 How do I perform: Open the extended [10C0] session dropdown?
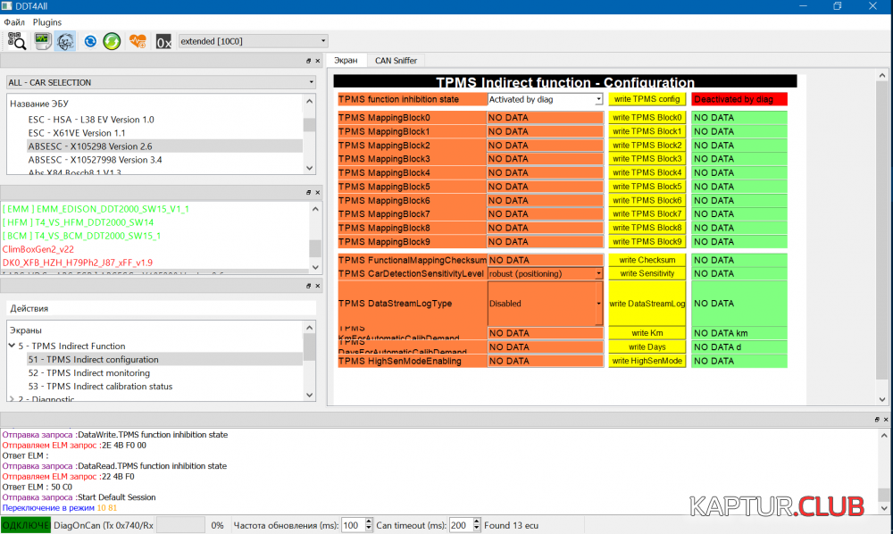tap(253, 40)
